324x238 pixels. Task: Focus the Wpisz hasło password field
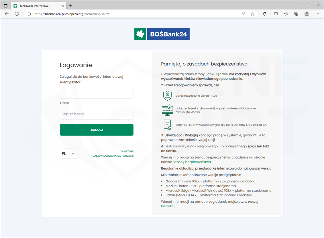97,114
